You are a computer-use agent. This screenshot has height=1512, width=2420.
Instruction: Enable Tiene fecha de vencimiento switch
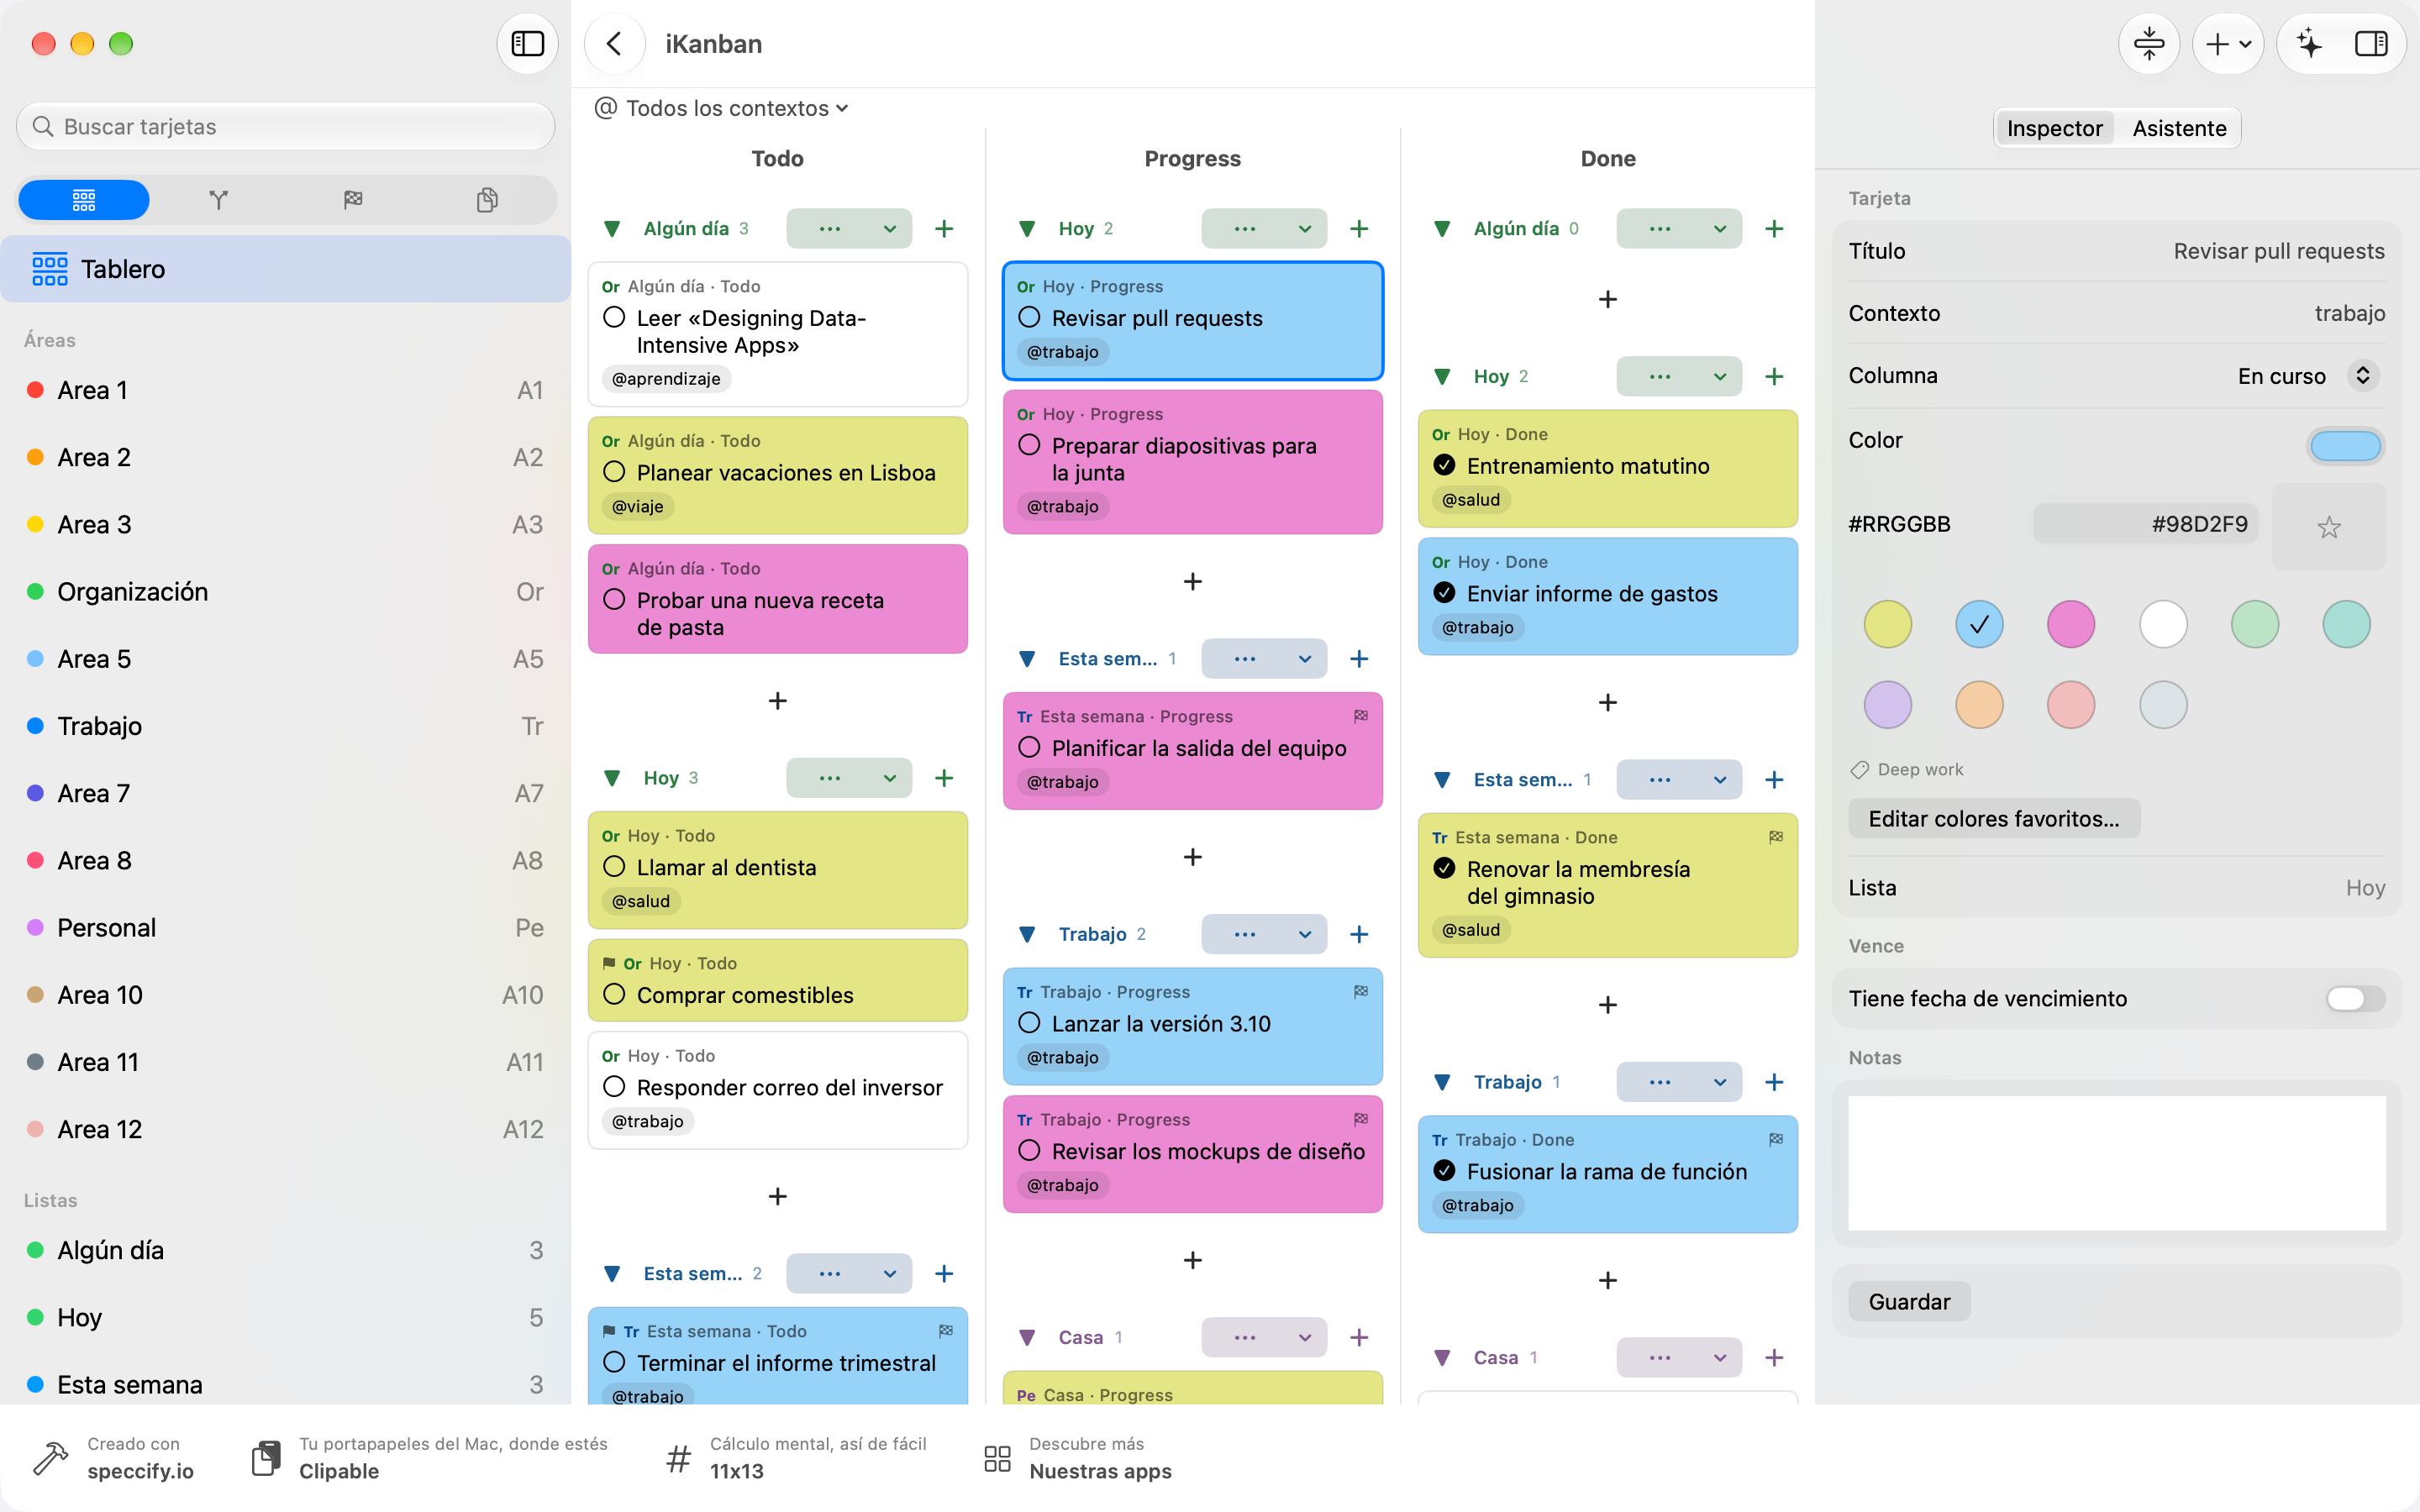(x=2356, y=998)
